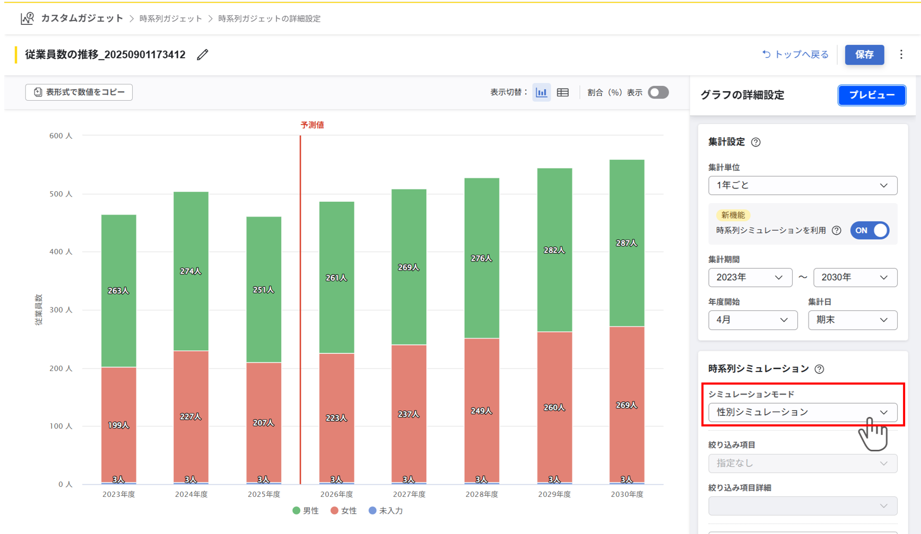The height and width of the screenshot is (534, 921).
Task: Open the シミュレーションモード dropdown
Action: [x=802, y=412]
